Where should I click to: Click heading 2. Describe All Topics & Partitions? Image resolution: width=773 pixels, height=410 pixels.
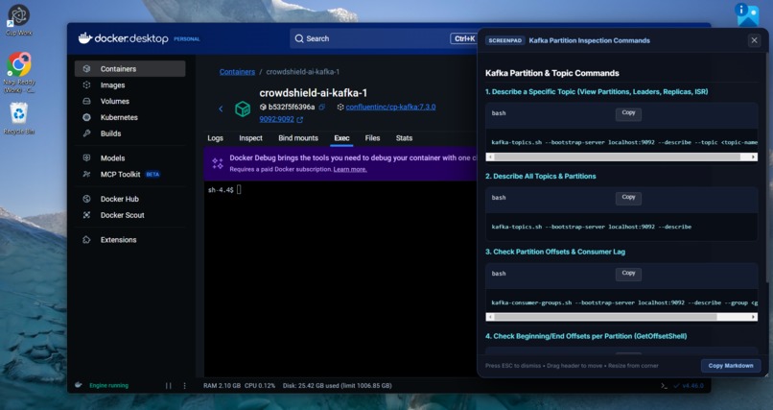tap(540, 176)
